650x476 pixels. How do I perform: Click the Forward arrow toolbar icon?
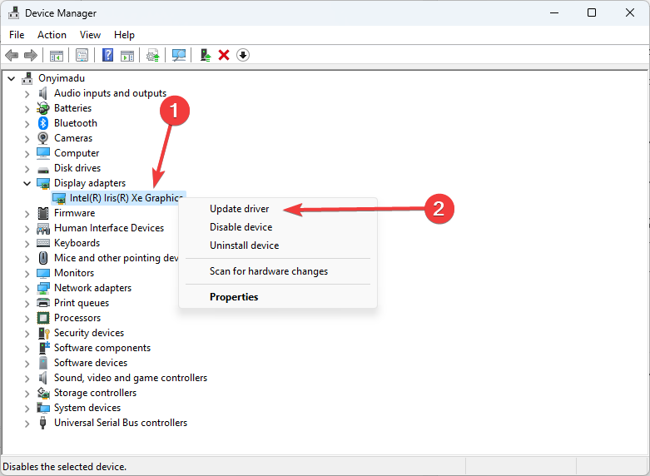click(x=31, y=55)
